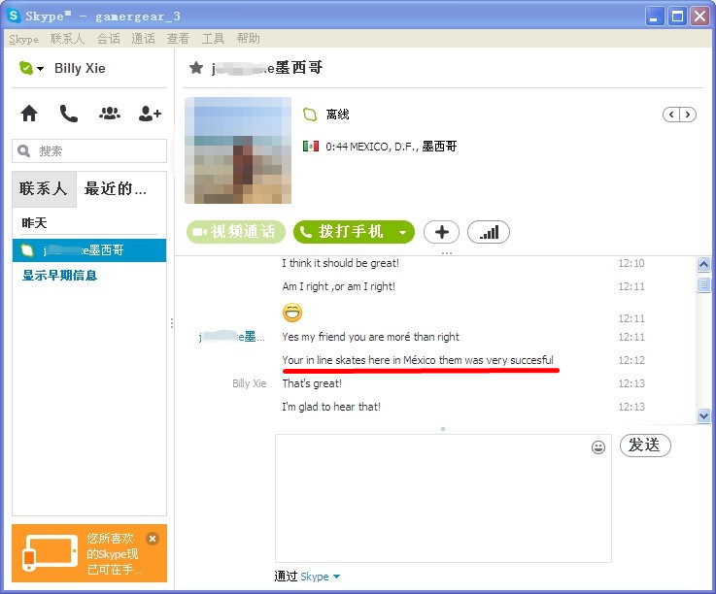The width and height of the screenshot is (716, 594).
Task: Click the Mexico flag icon
Action: click(x=311, y=147)
